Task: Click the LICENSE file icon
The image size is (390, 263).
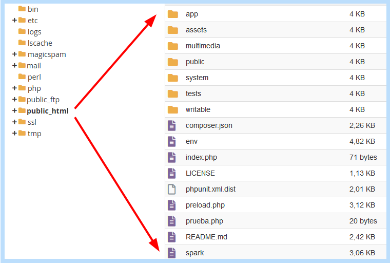Action: coord(171,173)
